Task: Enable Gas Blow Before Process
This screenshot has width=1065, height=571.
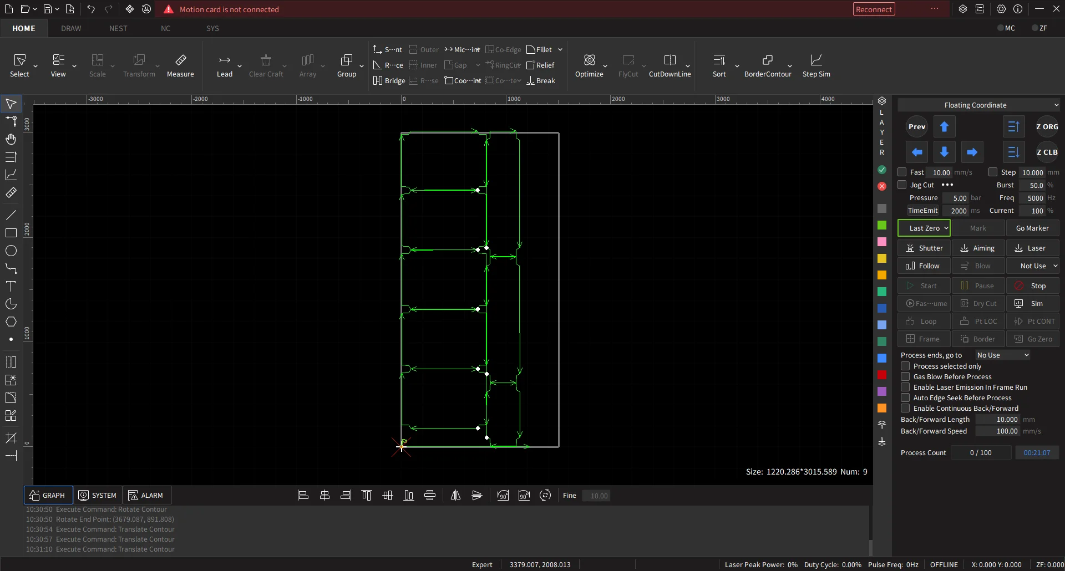Action: coord(905,377)
